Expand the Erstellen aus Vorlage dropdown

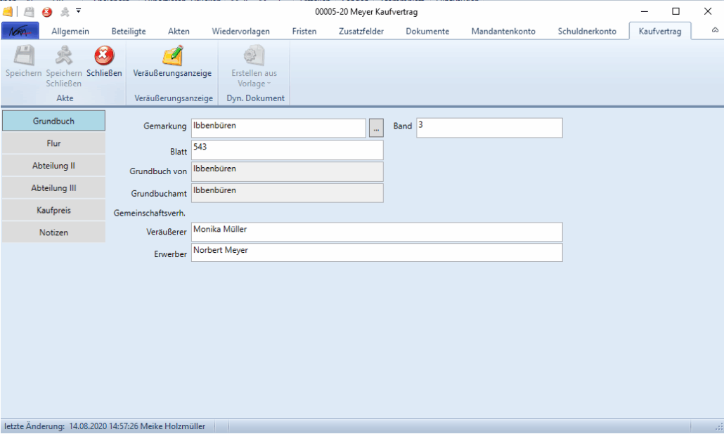point(254,78)
